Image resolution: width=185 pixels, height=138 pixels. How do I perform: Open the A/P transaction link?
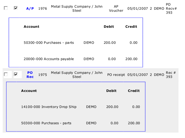click(30, 9)
